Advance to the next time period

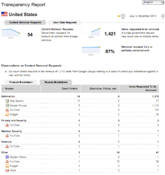163,16
